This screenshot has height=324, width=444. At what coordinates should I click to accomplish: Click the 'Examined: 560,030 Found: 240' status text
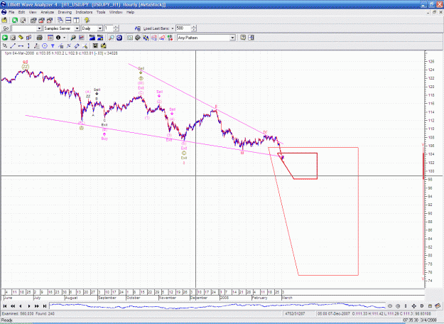point(28,314)
